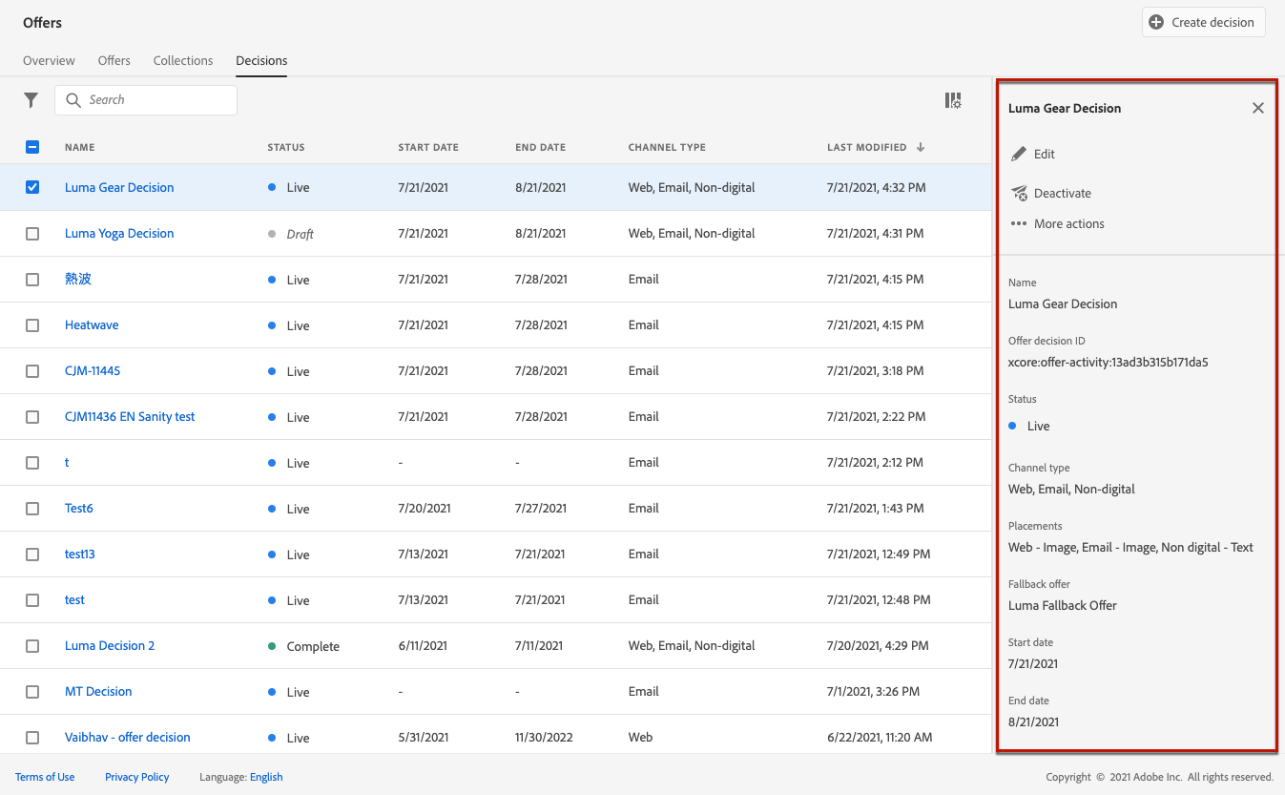This screenshot has height=795, width=1285.
Task: Open More actions ellipsis menu
Action: click(x=1019, y=224)
